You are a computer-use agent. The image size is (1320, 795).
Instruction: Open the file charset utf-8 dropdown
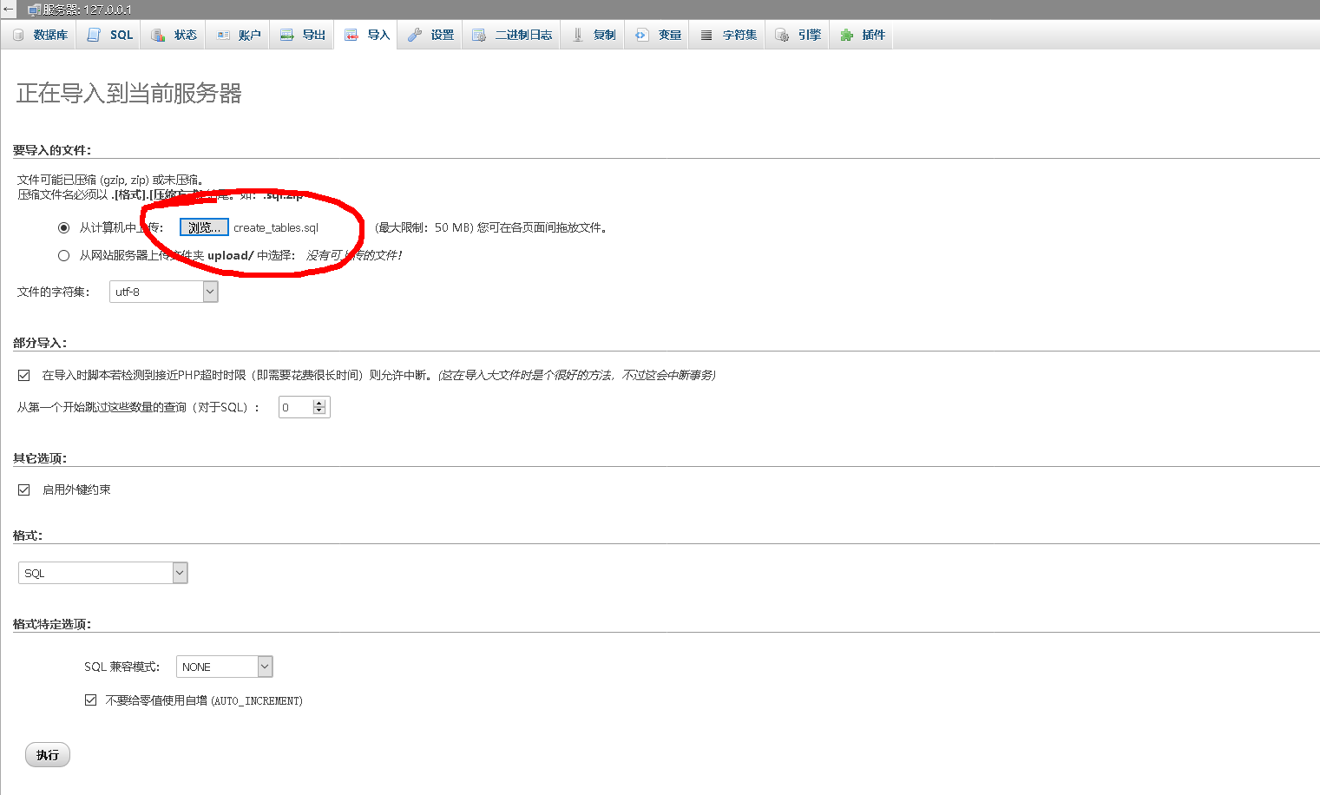(x=163, y=292)
